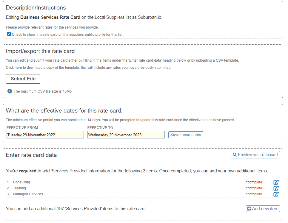Click the 'here' template download link
This screenshot has width=288, height=223.
(x=18, y=67)
